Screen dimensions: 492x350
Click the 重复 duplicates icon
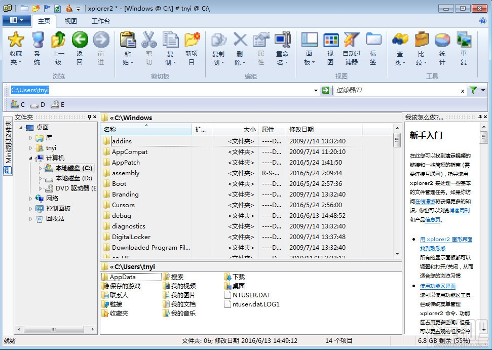click(x=464, y=40)
